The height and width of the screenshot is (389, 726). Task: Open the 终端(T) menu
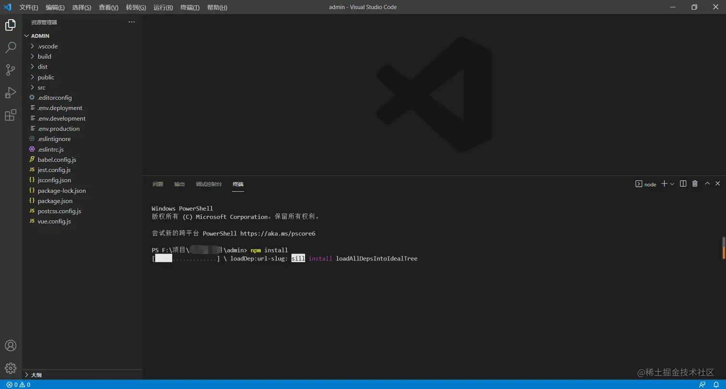(x=190, y=7)
